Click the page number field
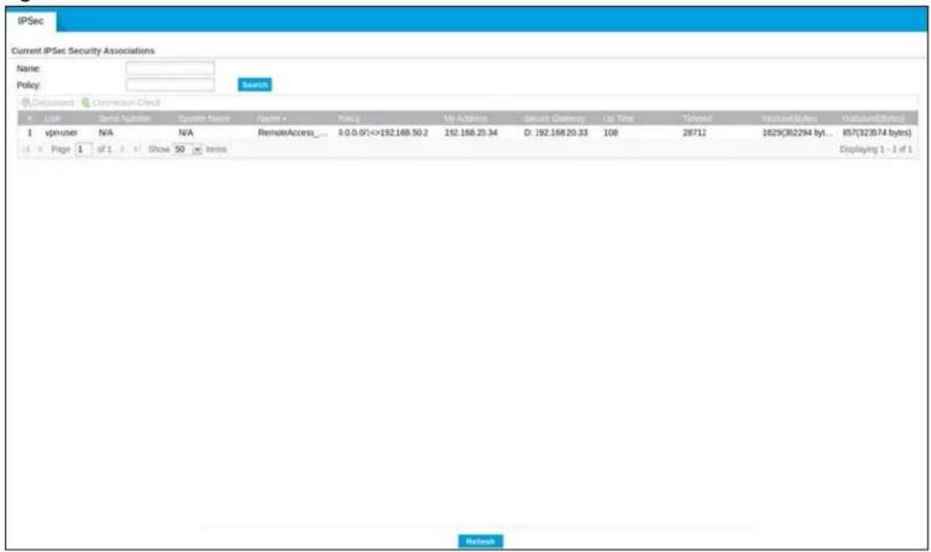Screen dimensions: 931x552 [84, 150]
